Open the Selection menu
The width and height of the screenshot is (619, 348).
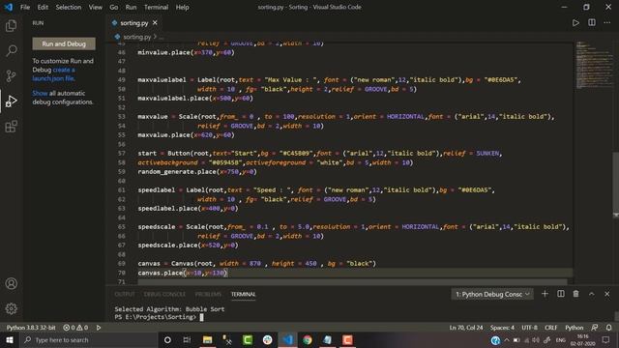(x=69, y=7)
